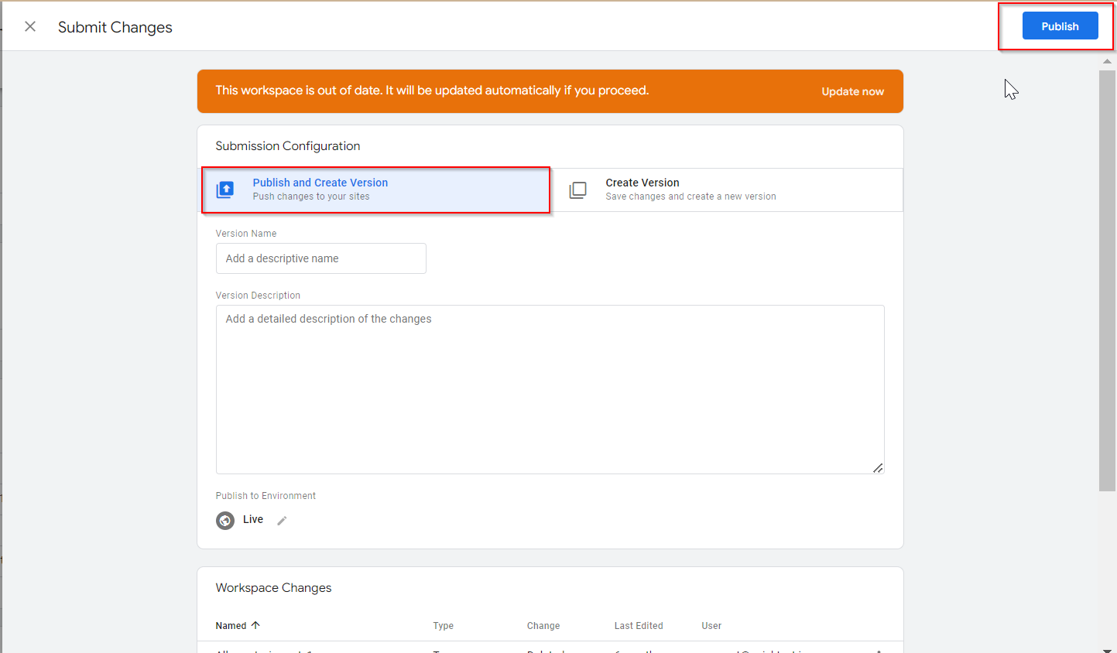Toggle sort arrow beside Named column
The image size is (1117, 653).
pyautogui.click(x=255, y=625)
